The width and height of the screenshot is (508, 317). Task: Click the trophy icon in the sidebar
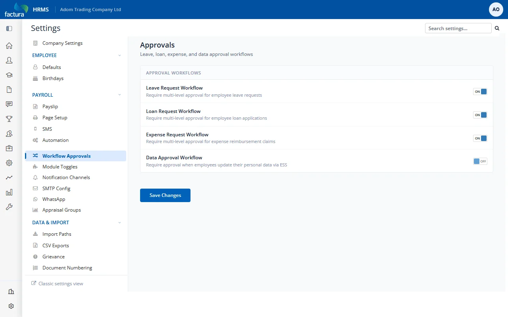pyautogui.click(x=9, y=119)
